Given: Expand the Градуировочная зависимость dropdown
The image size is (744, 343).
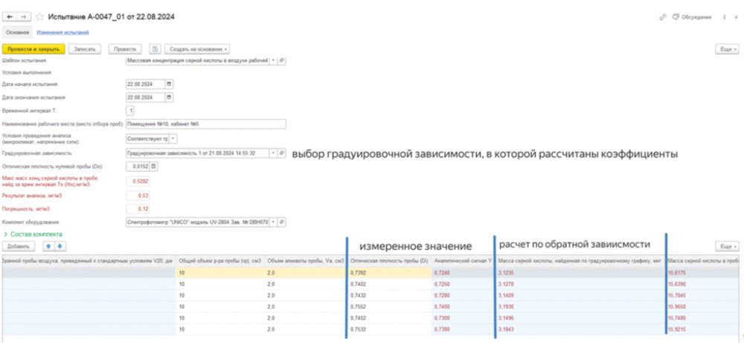Looking at the screenshot, I should (x=272, y=153).
